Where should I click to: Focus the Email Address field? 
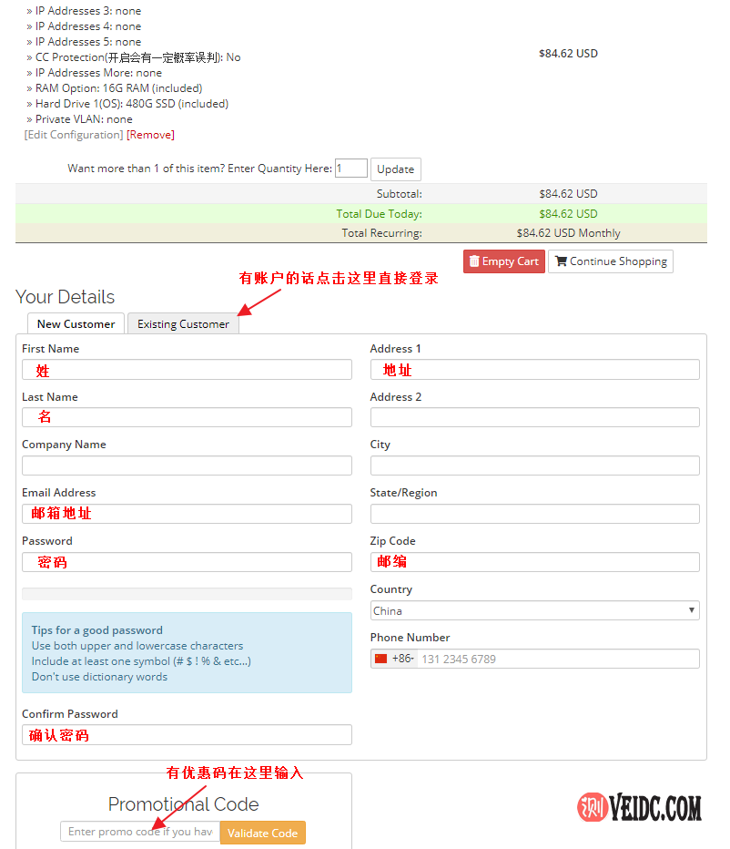(x=187, y=514)
